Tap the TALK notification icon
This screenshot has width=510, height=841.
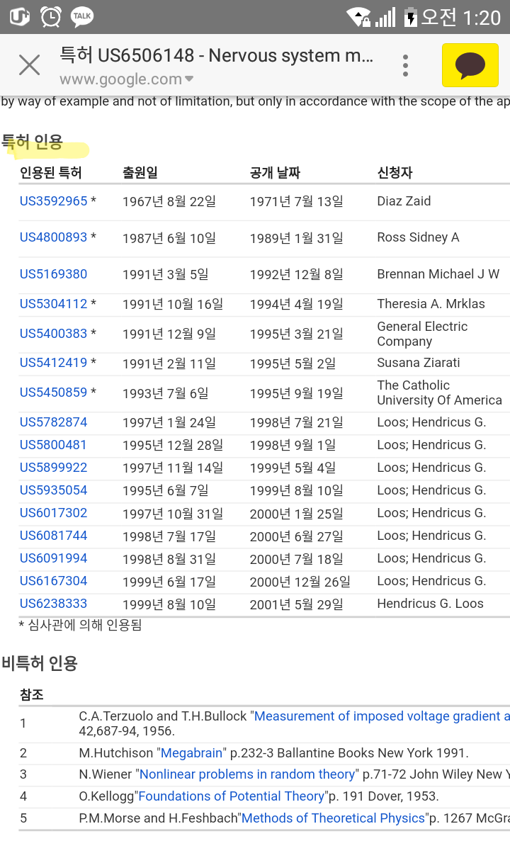click(x=82, y=16)
